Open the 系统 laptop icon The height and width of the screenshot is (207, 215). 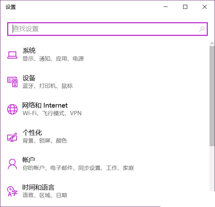click(12, 55)
